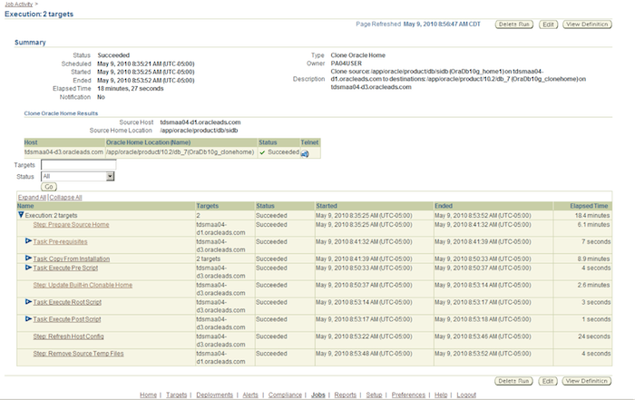Open Task: Execute Post Script link
Viewport: 635px width, 400px height.
pyautogui.click(x=67, y=319)
